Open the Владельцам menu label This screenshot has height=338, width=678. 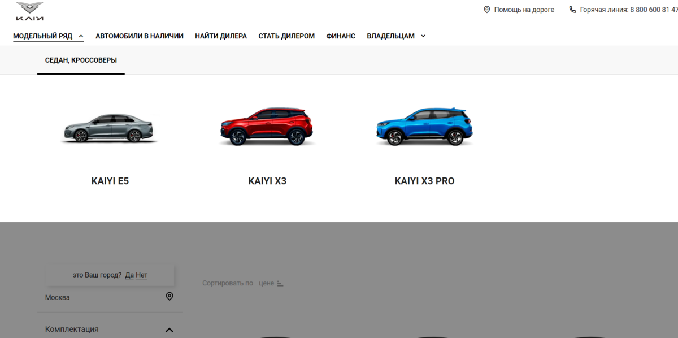(x=390, y=36)
